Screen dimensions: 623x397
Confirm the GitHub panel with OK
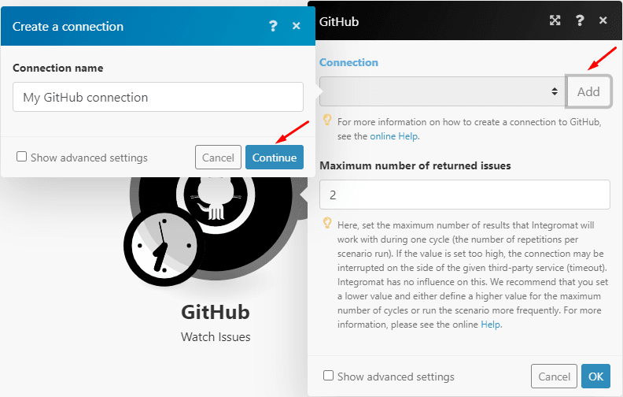pyautogui.click(x=595, y=376)
